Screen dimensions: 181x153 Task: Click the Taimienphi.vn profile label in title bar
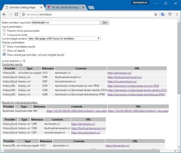140,3
